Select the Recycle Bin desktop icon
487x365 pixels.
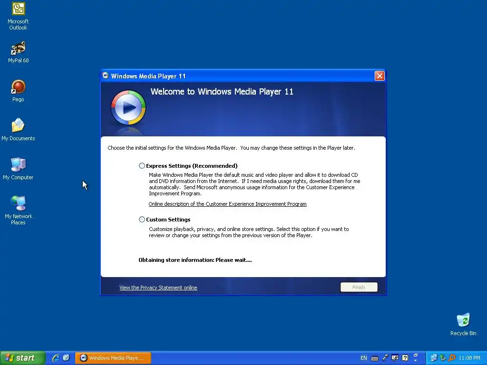[x=463, y=324]
